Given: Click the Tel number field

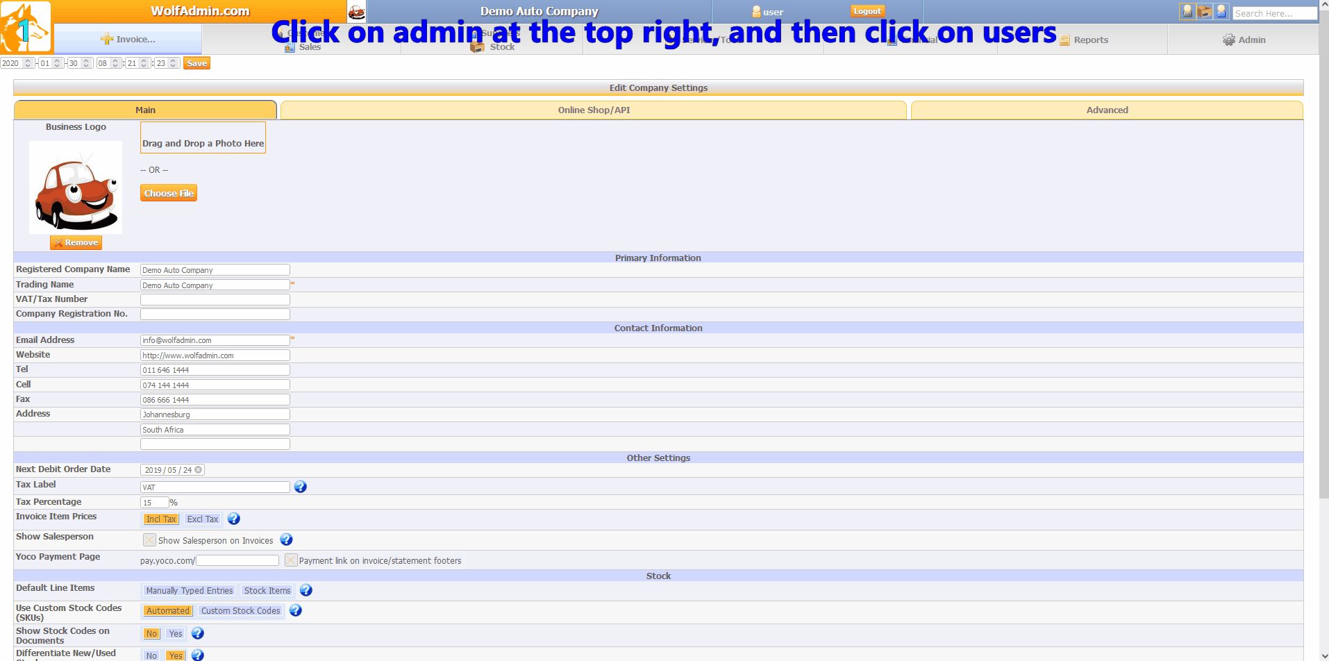Looking at the screenshot, I should pos(215,370).
